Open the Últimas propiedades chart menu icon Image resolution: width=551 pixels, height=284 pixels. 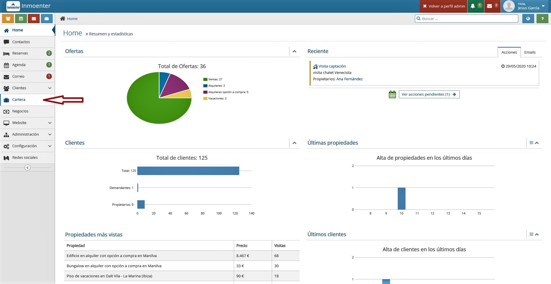(531, 143)
